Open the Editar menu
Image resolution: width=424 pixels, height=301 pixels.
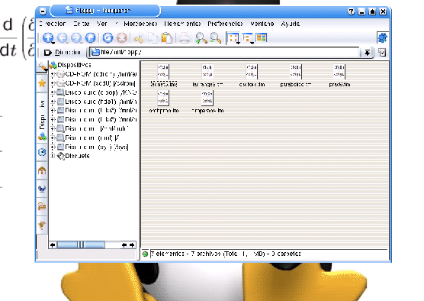[x=82, y=24]
